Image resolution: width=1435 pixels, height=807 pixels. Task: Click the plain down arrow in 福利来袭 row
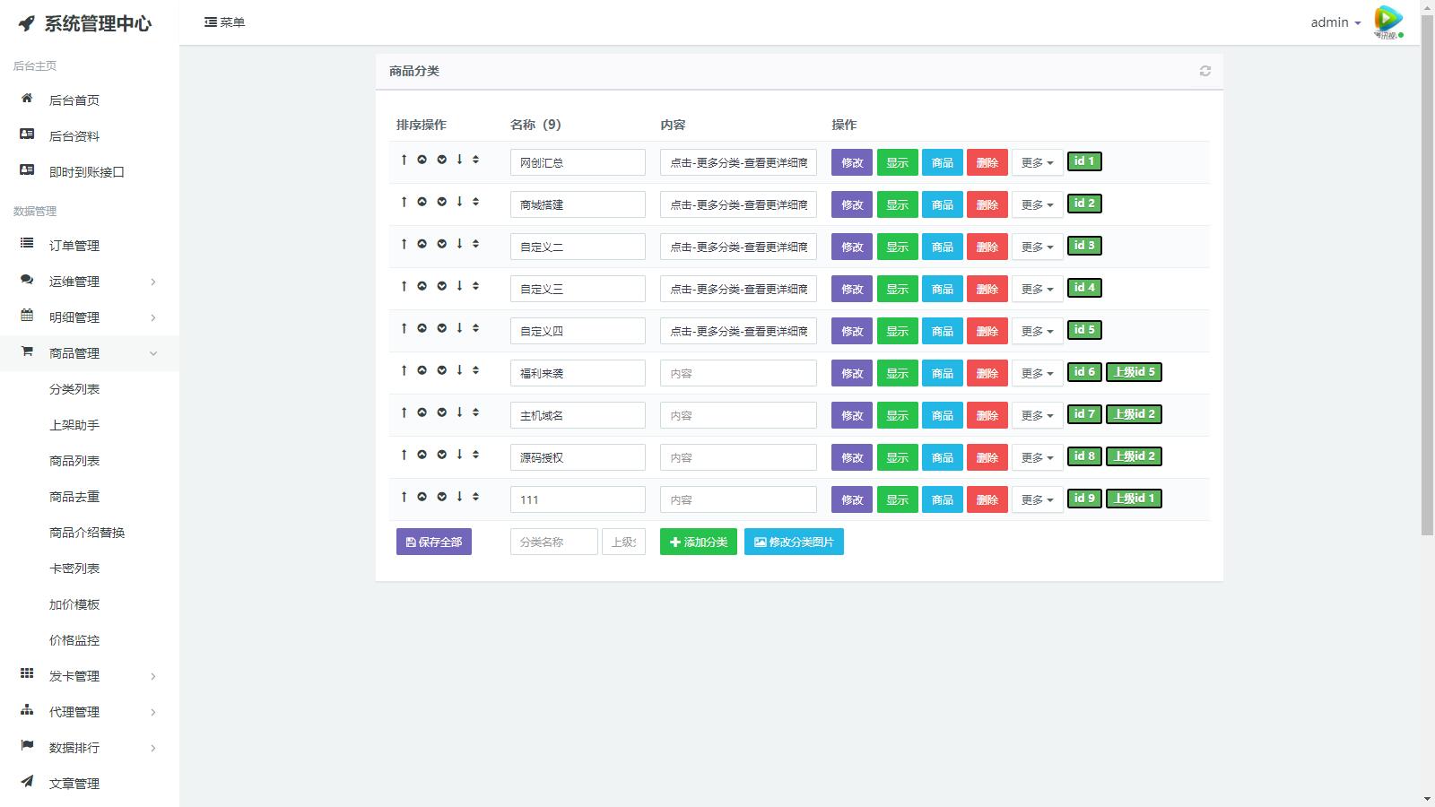point(459,370)
